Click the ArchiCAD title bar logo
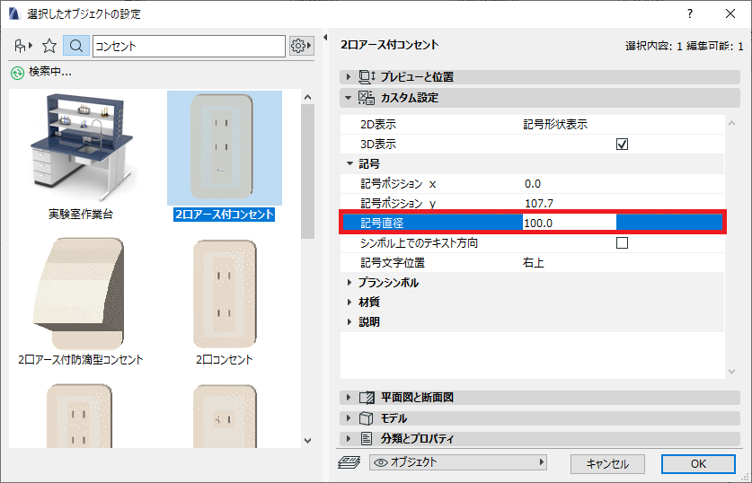This screenshot has width=752, height=483. coord(14,13)
